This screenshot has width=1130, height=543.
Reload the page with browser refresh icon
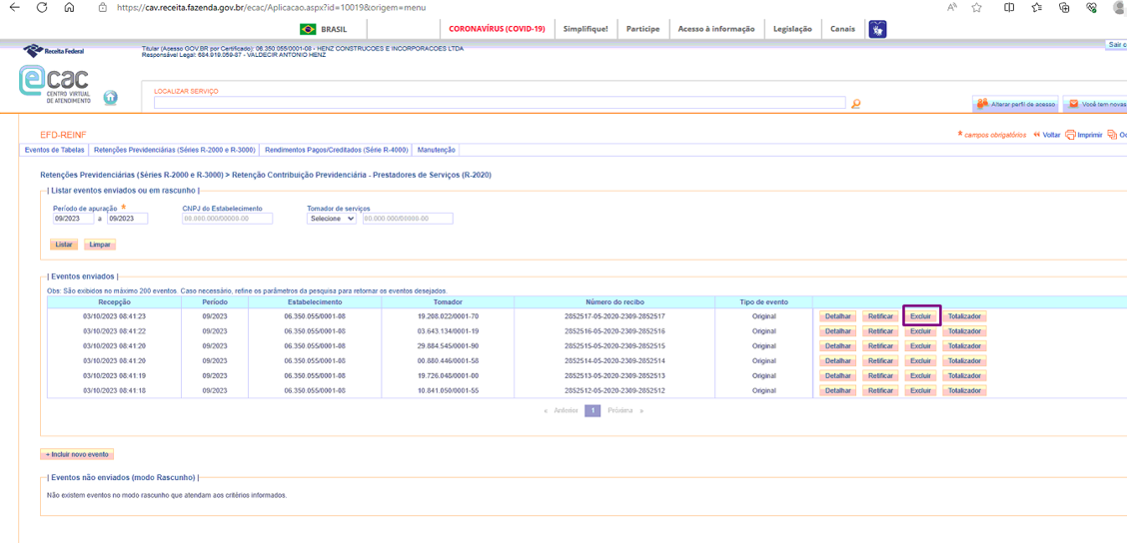pyautogui.click(x=41, y=7)
